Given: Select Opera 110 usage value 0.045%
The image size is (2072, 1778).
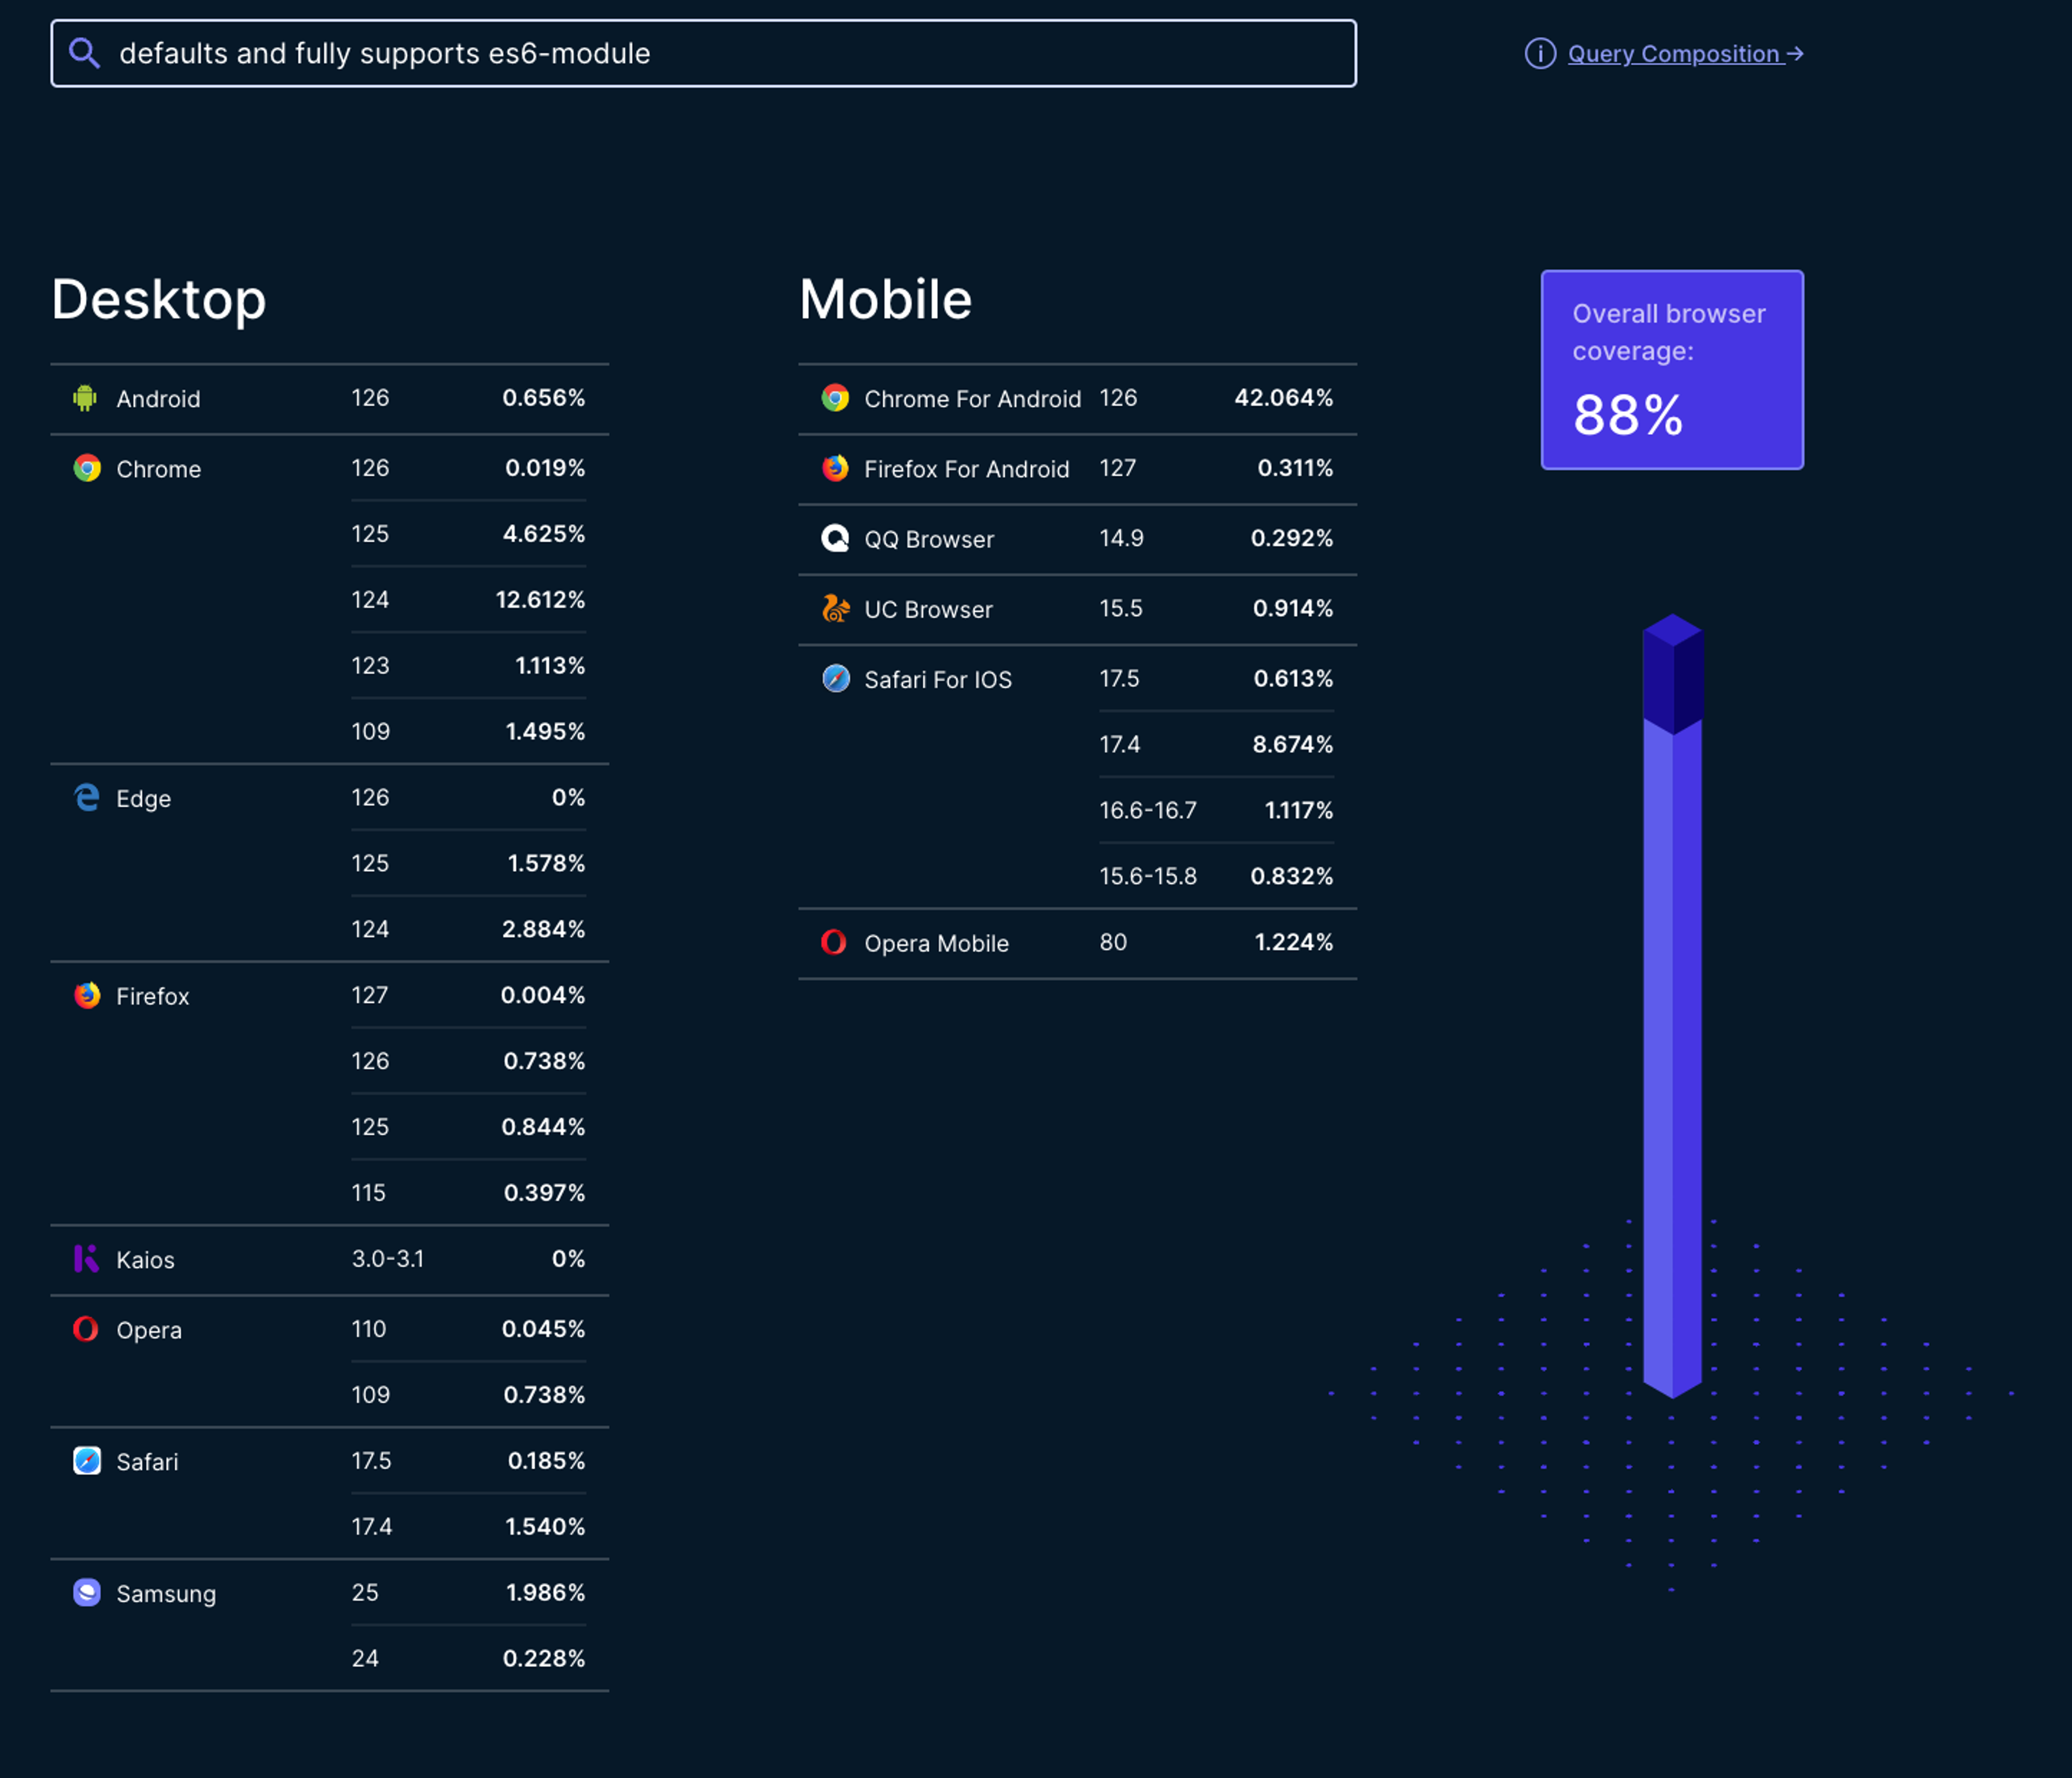Looking at the screenshot, I should point(543,1328).
